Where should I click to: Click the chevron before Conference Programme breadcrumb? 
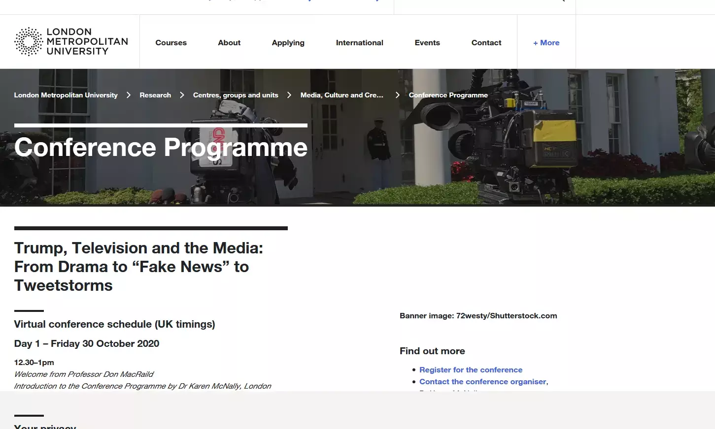(x=397, y=95)
